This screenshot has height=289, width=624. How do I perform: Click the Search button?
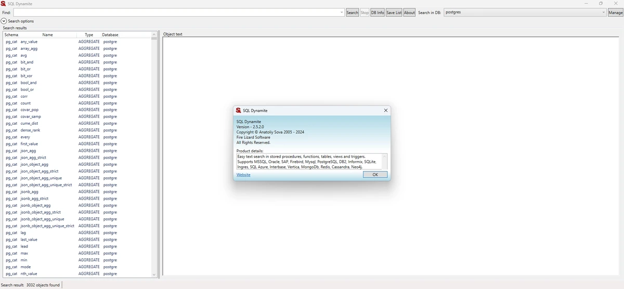(352, 12)
